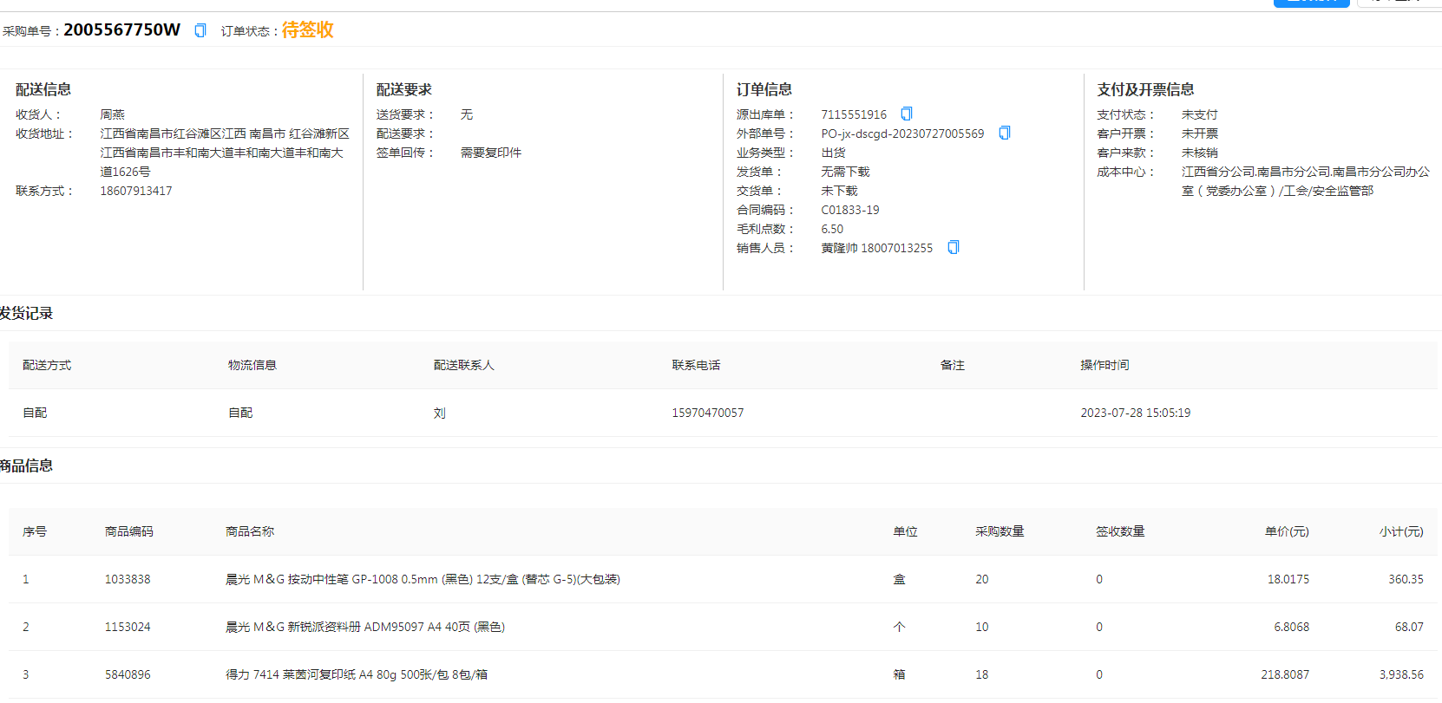Click the 操作时间 column header in shipping records

1104,365
